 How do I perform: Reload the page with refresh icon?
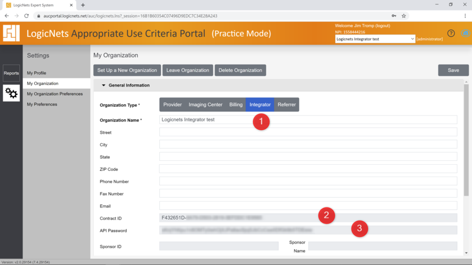[x=26, y=16]
